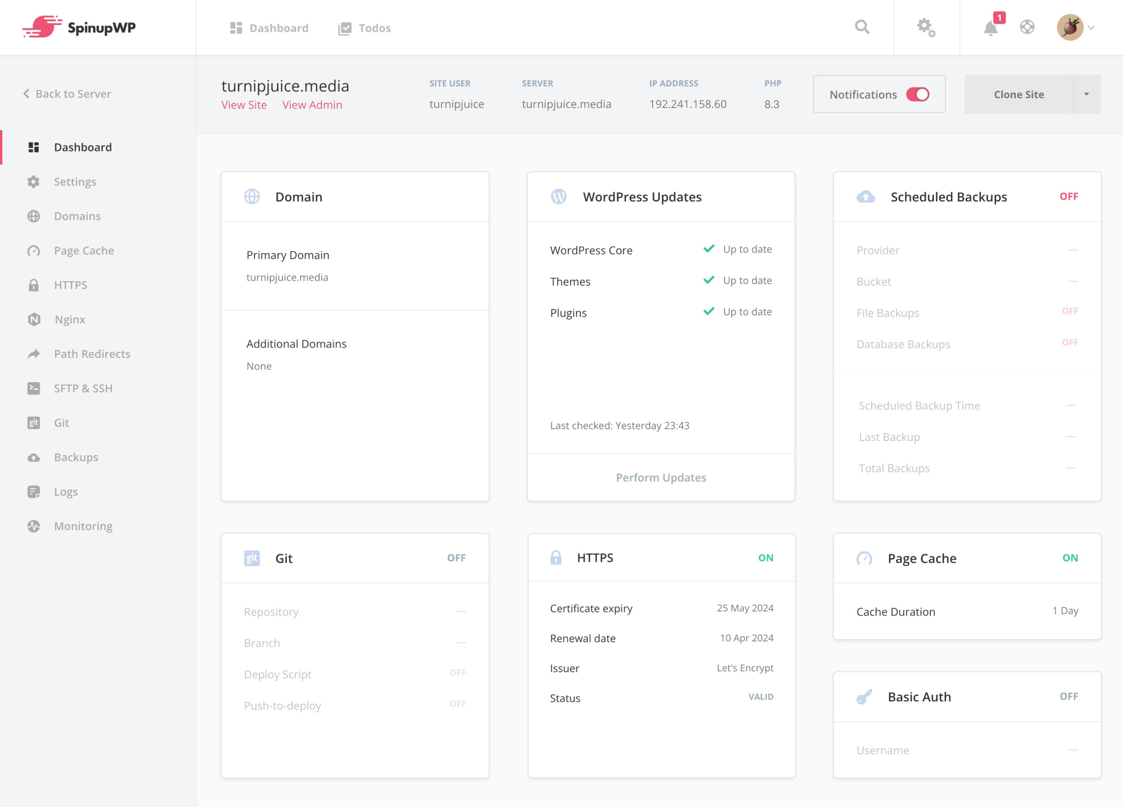The image size is (1123, 807).
Task: Click the File Backups OFF indicator
Action: [1070, 311]
